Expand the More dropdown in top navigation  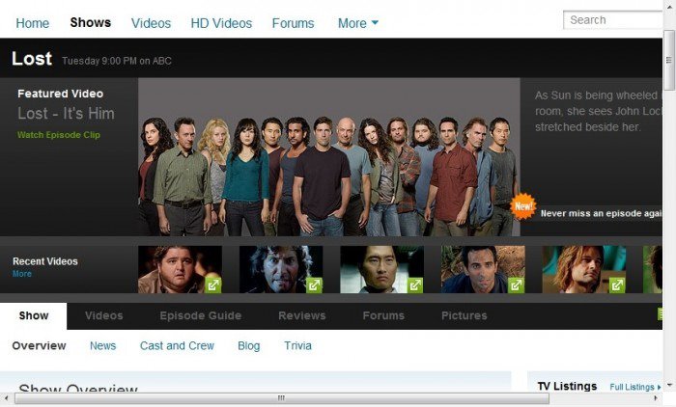358,23
